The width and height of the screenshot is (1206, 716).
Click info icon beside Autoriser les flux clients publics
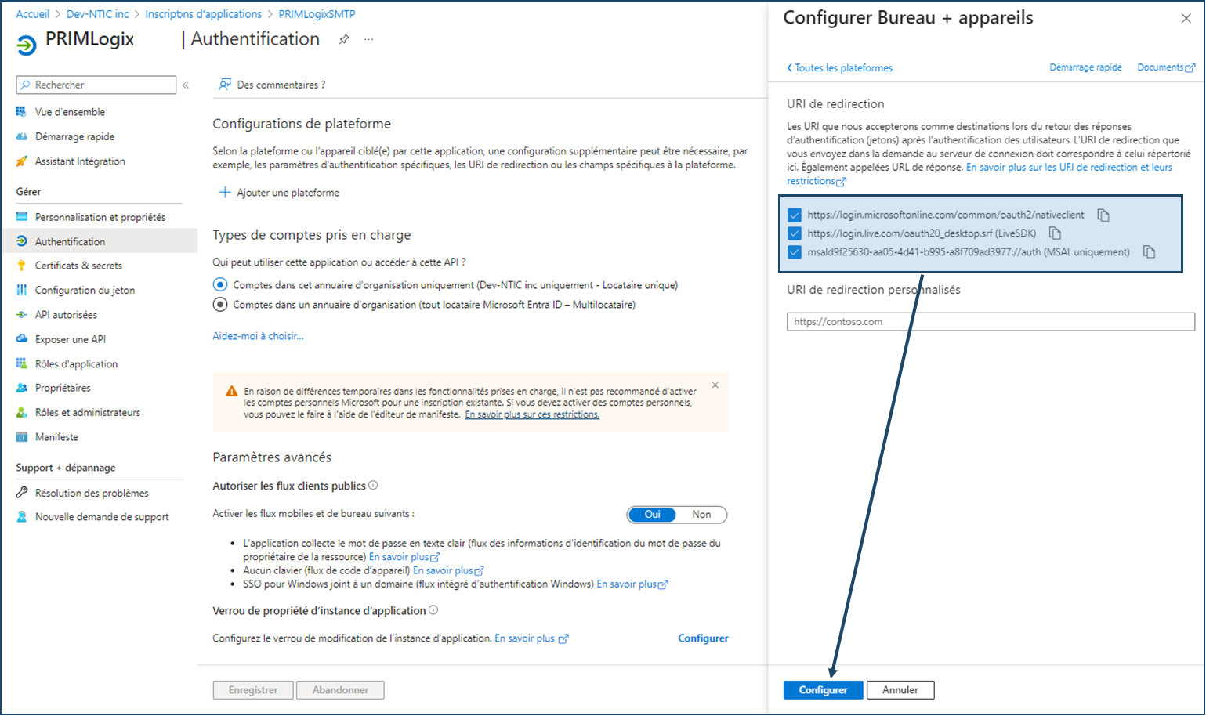point(373,486)
